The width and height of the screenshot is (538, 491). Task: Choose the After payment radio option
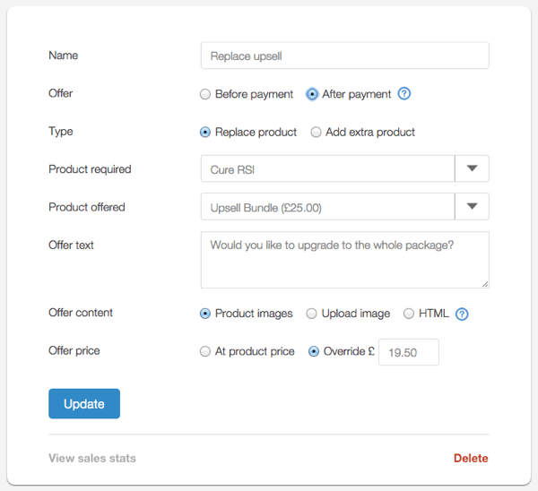coord(312,94)
